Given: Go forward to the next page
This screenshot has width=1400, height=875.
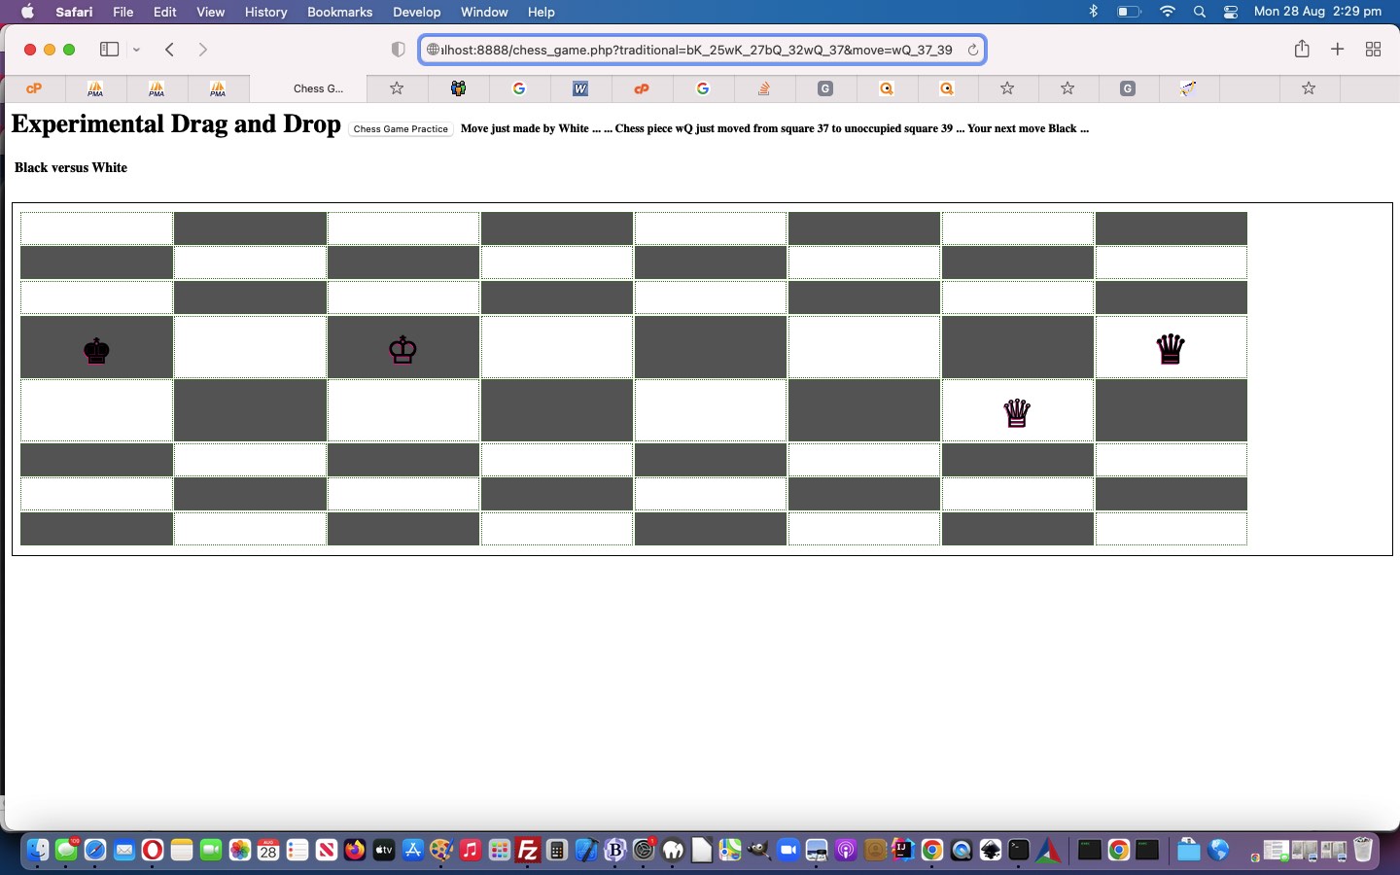Looking at the screenshot, I should 202,50.
